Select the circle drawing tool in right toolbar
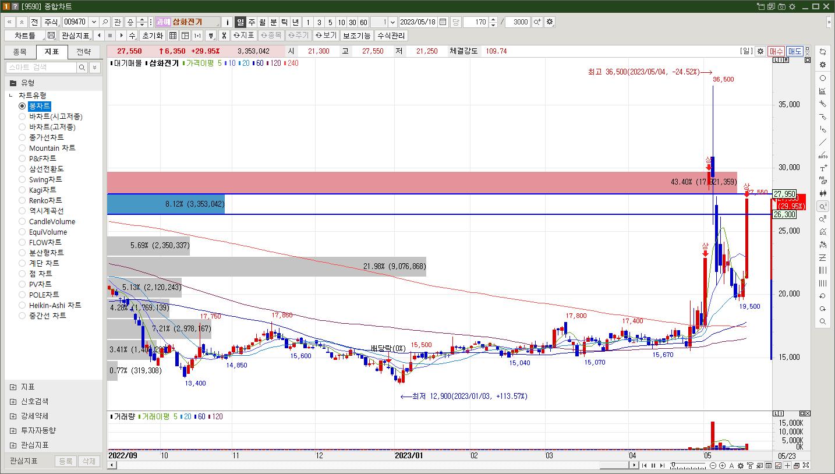835x474 pixels. click(x=823, y=78)
